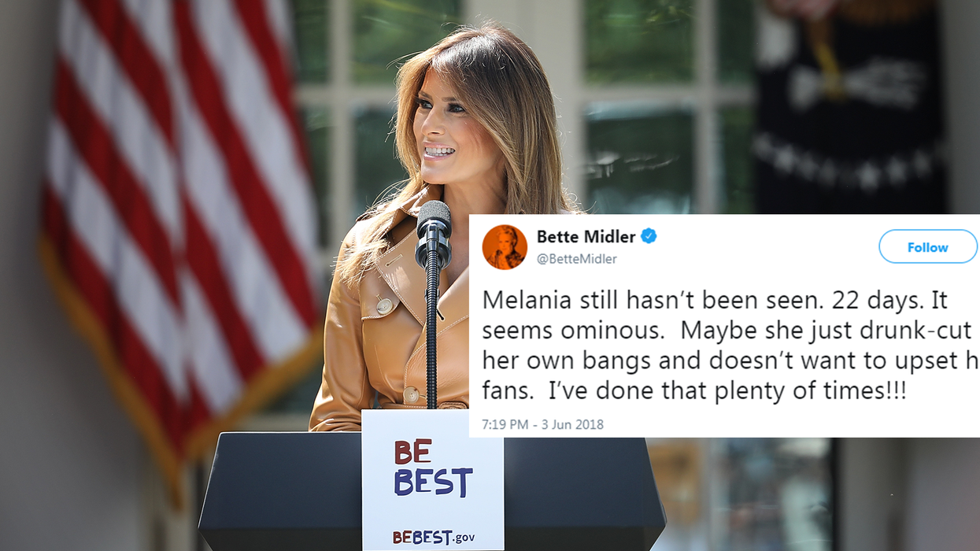
Task: Click the blue verified badge beside Bette Midler
Action: (x=649, y=236)
